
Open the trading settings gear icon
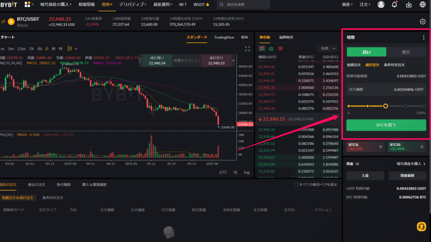pos(423,21)
